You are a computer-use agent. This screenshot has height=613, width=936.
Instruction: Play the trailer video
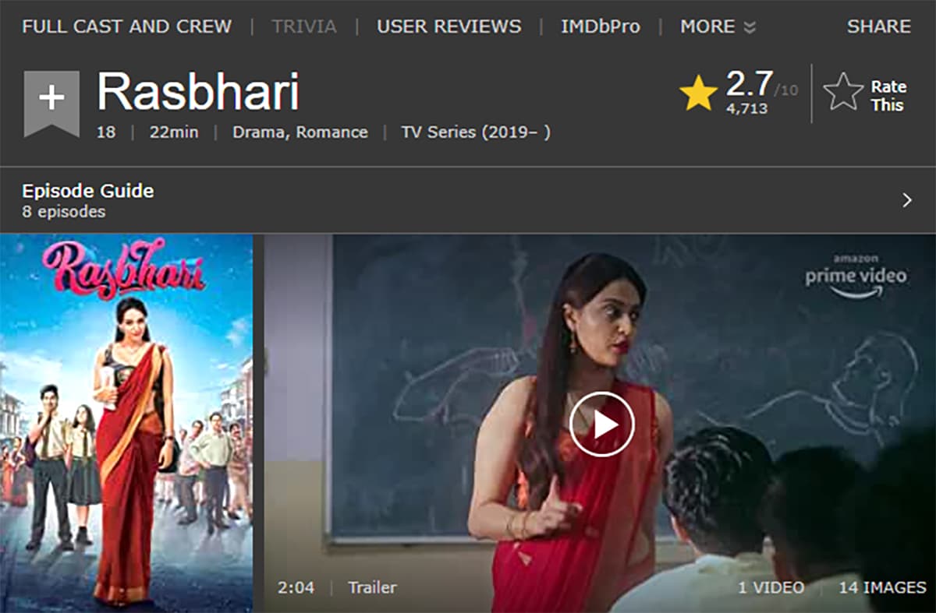pyautogui.click(x=601, y=424)
